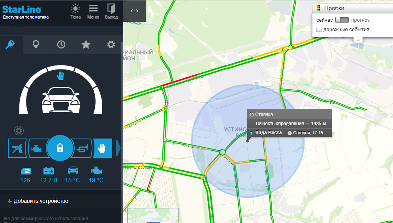Open the favorites star tab
Image resolution: width=393 pixels, height=223 pixels.
(x=86, y=45)
